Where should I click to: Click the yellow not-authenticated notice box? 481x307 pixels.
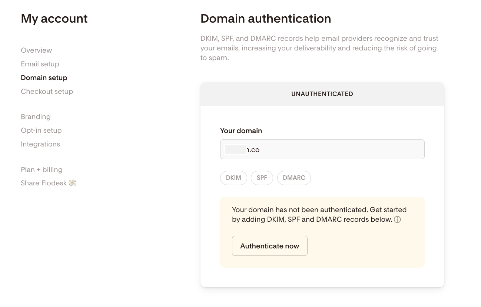pyautogui.click(x=322, y=232)
